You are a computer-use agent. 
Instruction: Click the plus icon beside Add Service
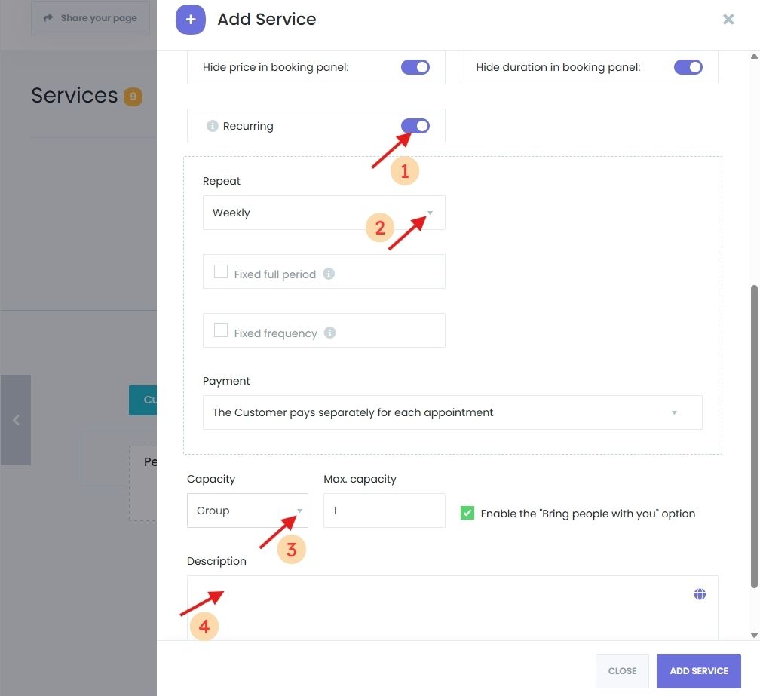191,20
